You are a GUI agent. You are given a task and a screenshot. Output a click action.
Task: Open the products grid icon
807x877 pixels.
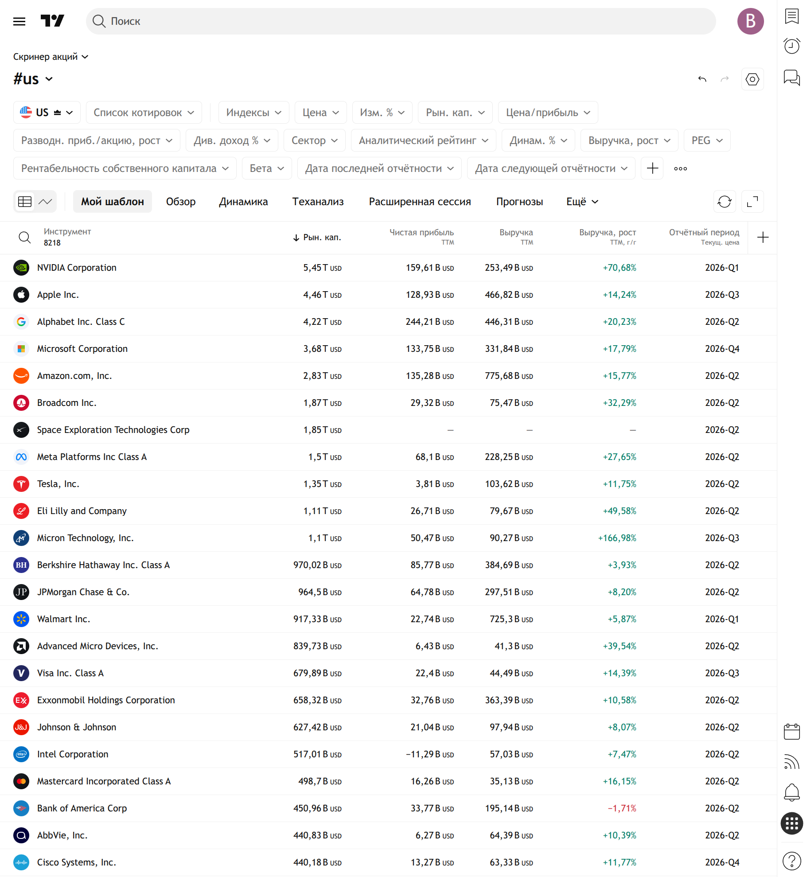point(791,823)
